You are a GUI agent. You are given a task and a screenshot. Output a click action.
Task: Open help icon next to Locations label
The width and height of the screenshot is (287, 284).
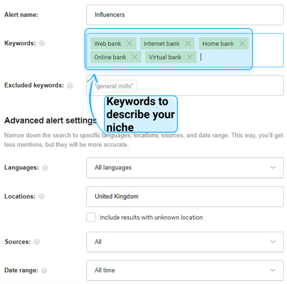click(42, 196)
